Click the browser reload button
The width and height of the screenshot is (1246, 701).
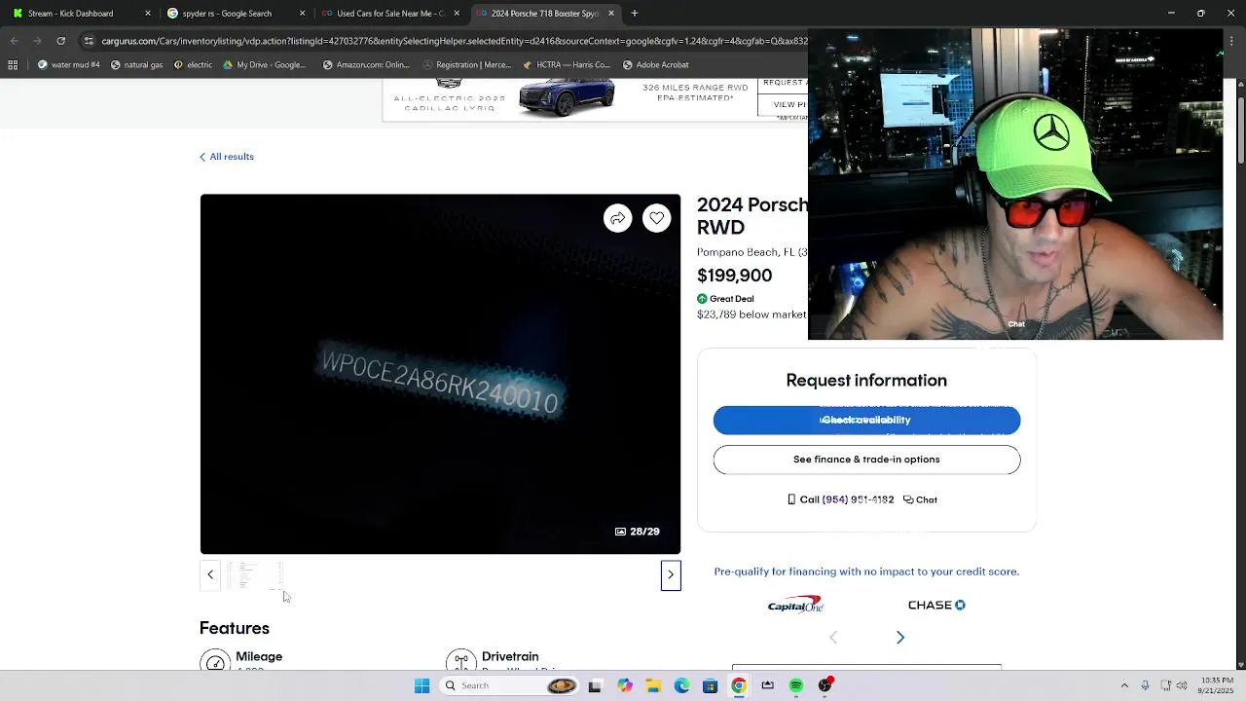point(60,41)
